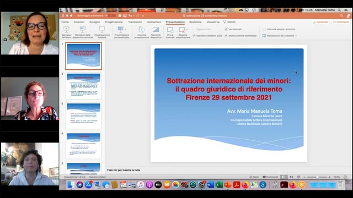Click Nascondi diapositiva icon
The image size is (353, 198).
tap(156, 29)
